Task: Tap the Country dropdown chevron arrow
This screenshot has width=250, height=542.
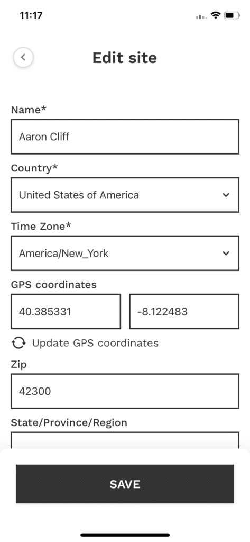Action: (x=226, y=195)
